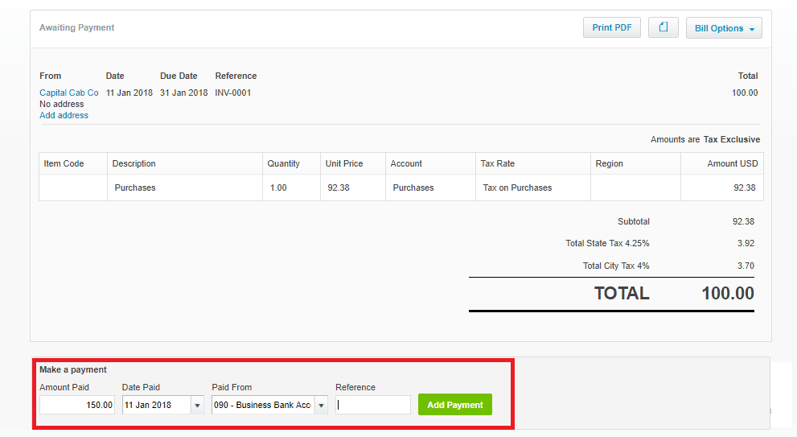Image resolution: width=797 pixels, height=437 pixels.
Task: Click the Paid From account field
Action: point(263,405)
